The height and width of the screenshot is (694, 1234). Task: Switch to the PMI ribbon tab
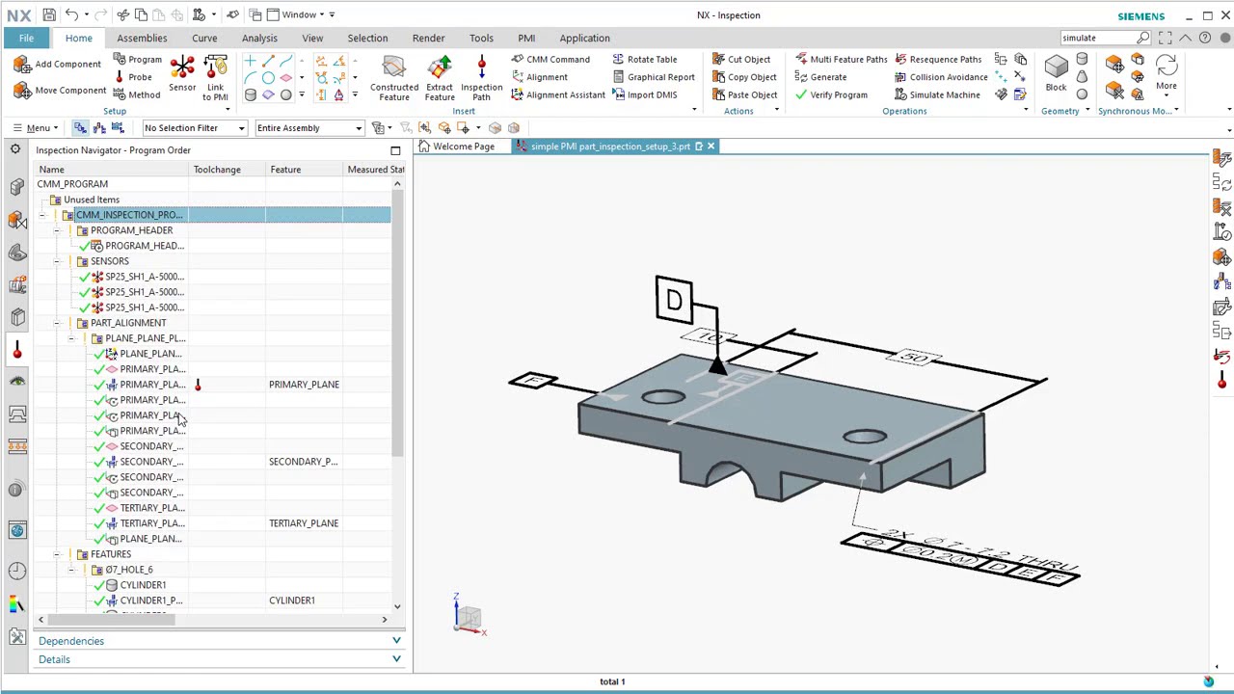(526, 38)
